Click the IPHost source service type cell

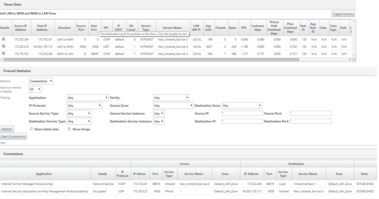[x=169, y=191]
